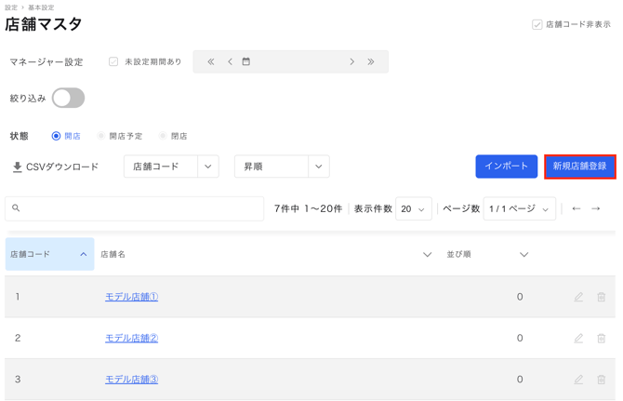Click the 店舗マスタ page title
Viewport: 623px width, 401px height.
[44, 24]
